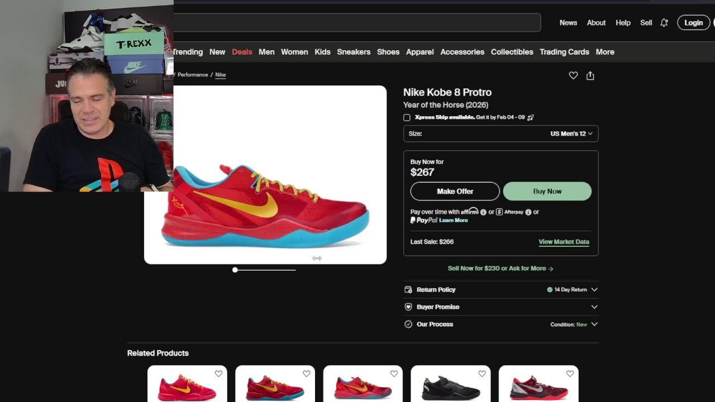Open the second related product thumbnail
Image resolution: width=715 pixels, height=402 pixels.
275,384
